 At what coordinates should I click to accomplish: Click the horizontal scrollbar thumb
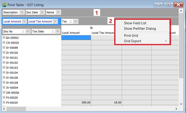pos(16,109)
